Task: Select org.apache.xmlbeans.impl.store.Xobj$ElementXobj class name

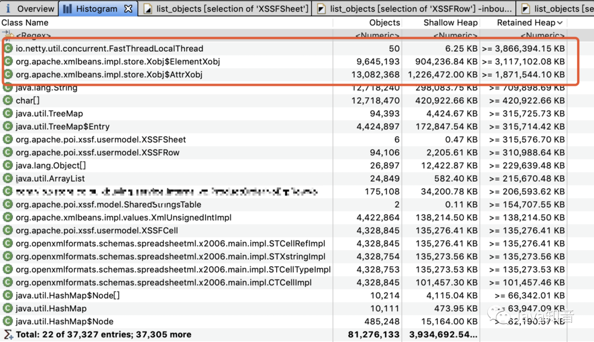Action: pos(118,61)
